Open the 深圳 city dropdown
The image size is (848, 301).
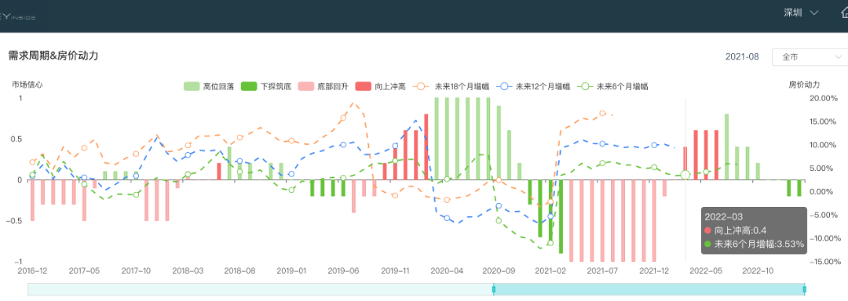[x=800, y=13]
